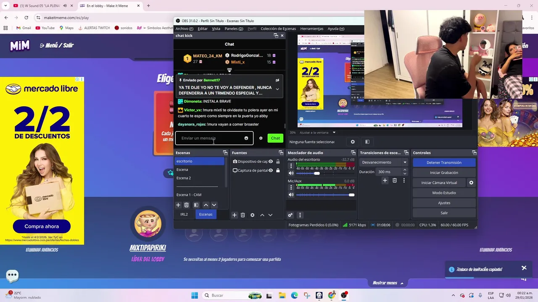Increase transition duration stepper up arrow
This screenshot has height=302, width=538.
(405, 170)
